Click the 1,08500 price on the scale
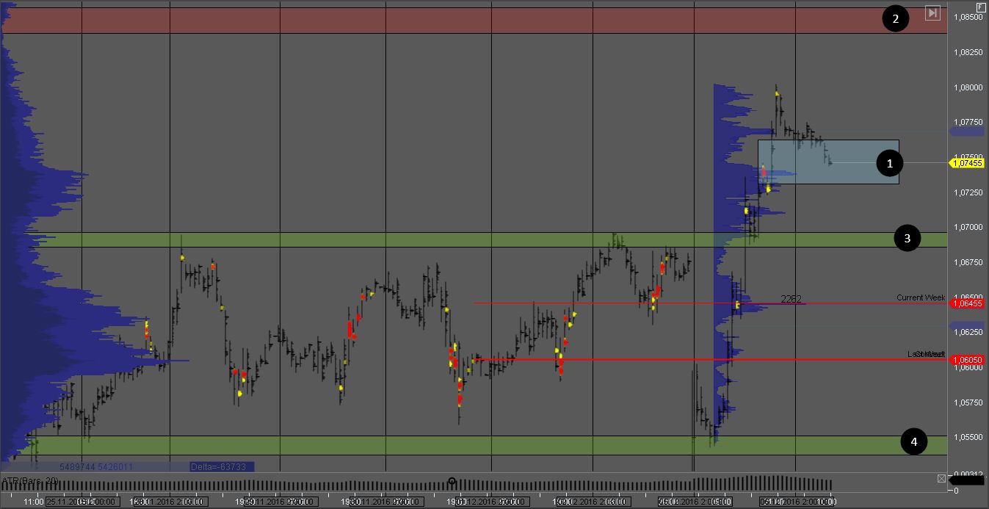The width and height of the screenshot is (989, 509). pyautogui.click(x=966, y=18)
